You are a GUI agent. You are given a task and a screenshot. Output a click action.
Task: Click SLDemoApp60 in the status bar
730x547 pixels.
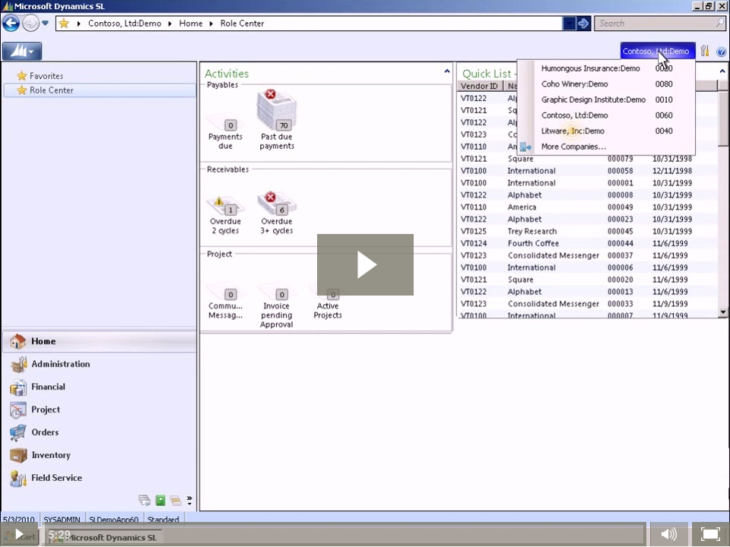(x=113, y=519)
